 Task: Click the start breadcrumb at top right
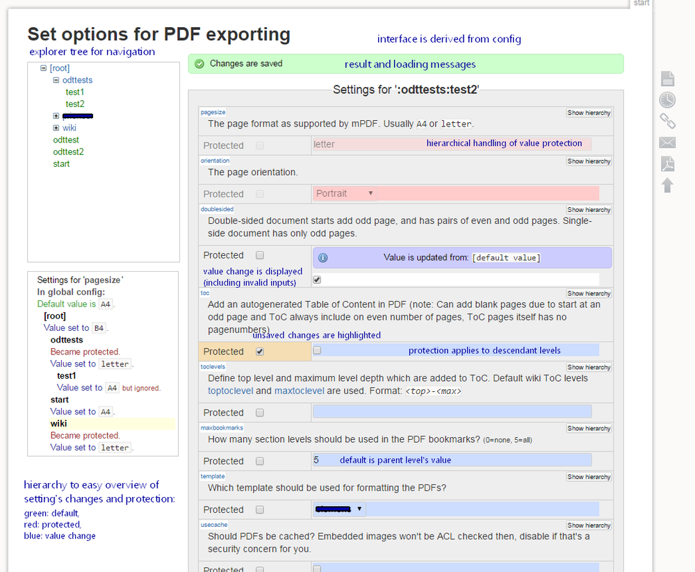click(x=641, y=3)
